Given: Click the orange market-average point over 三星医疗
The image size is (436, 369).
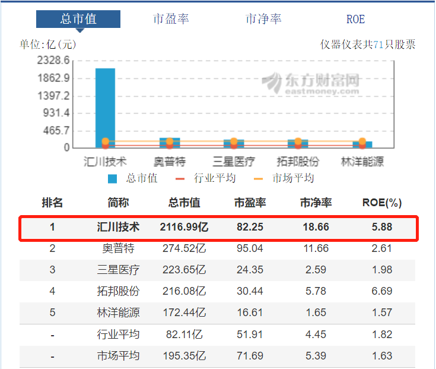Looking at the screenshot, I should (234, 141).
